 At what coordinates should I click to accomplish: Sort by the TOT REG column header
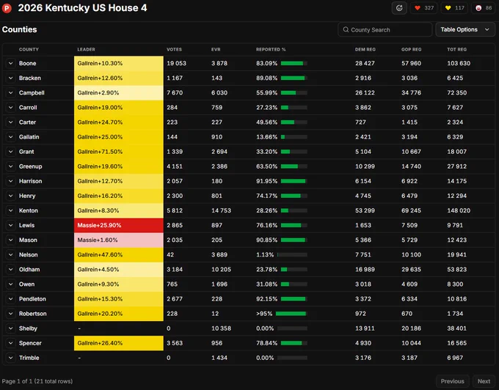click(457, 50)
